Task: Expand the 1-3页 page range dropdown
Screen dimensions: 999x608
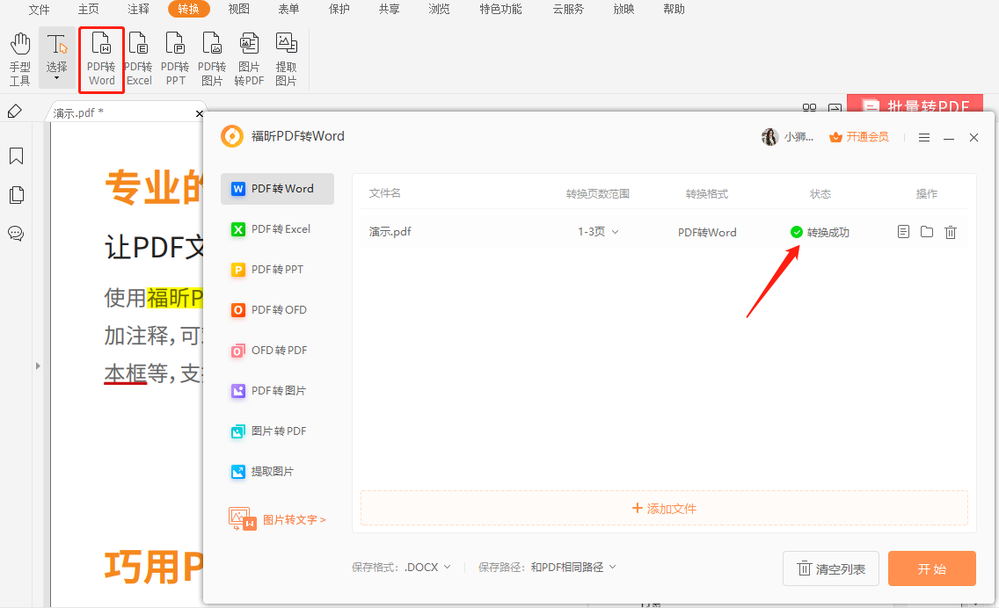Action: pyautogui.click(x=598, y=232)
